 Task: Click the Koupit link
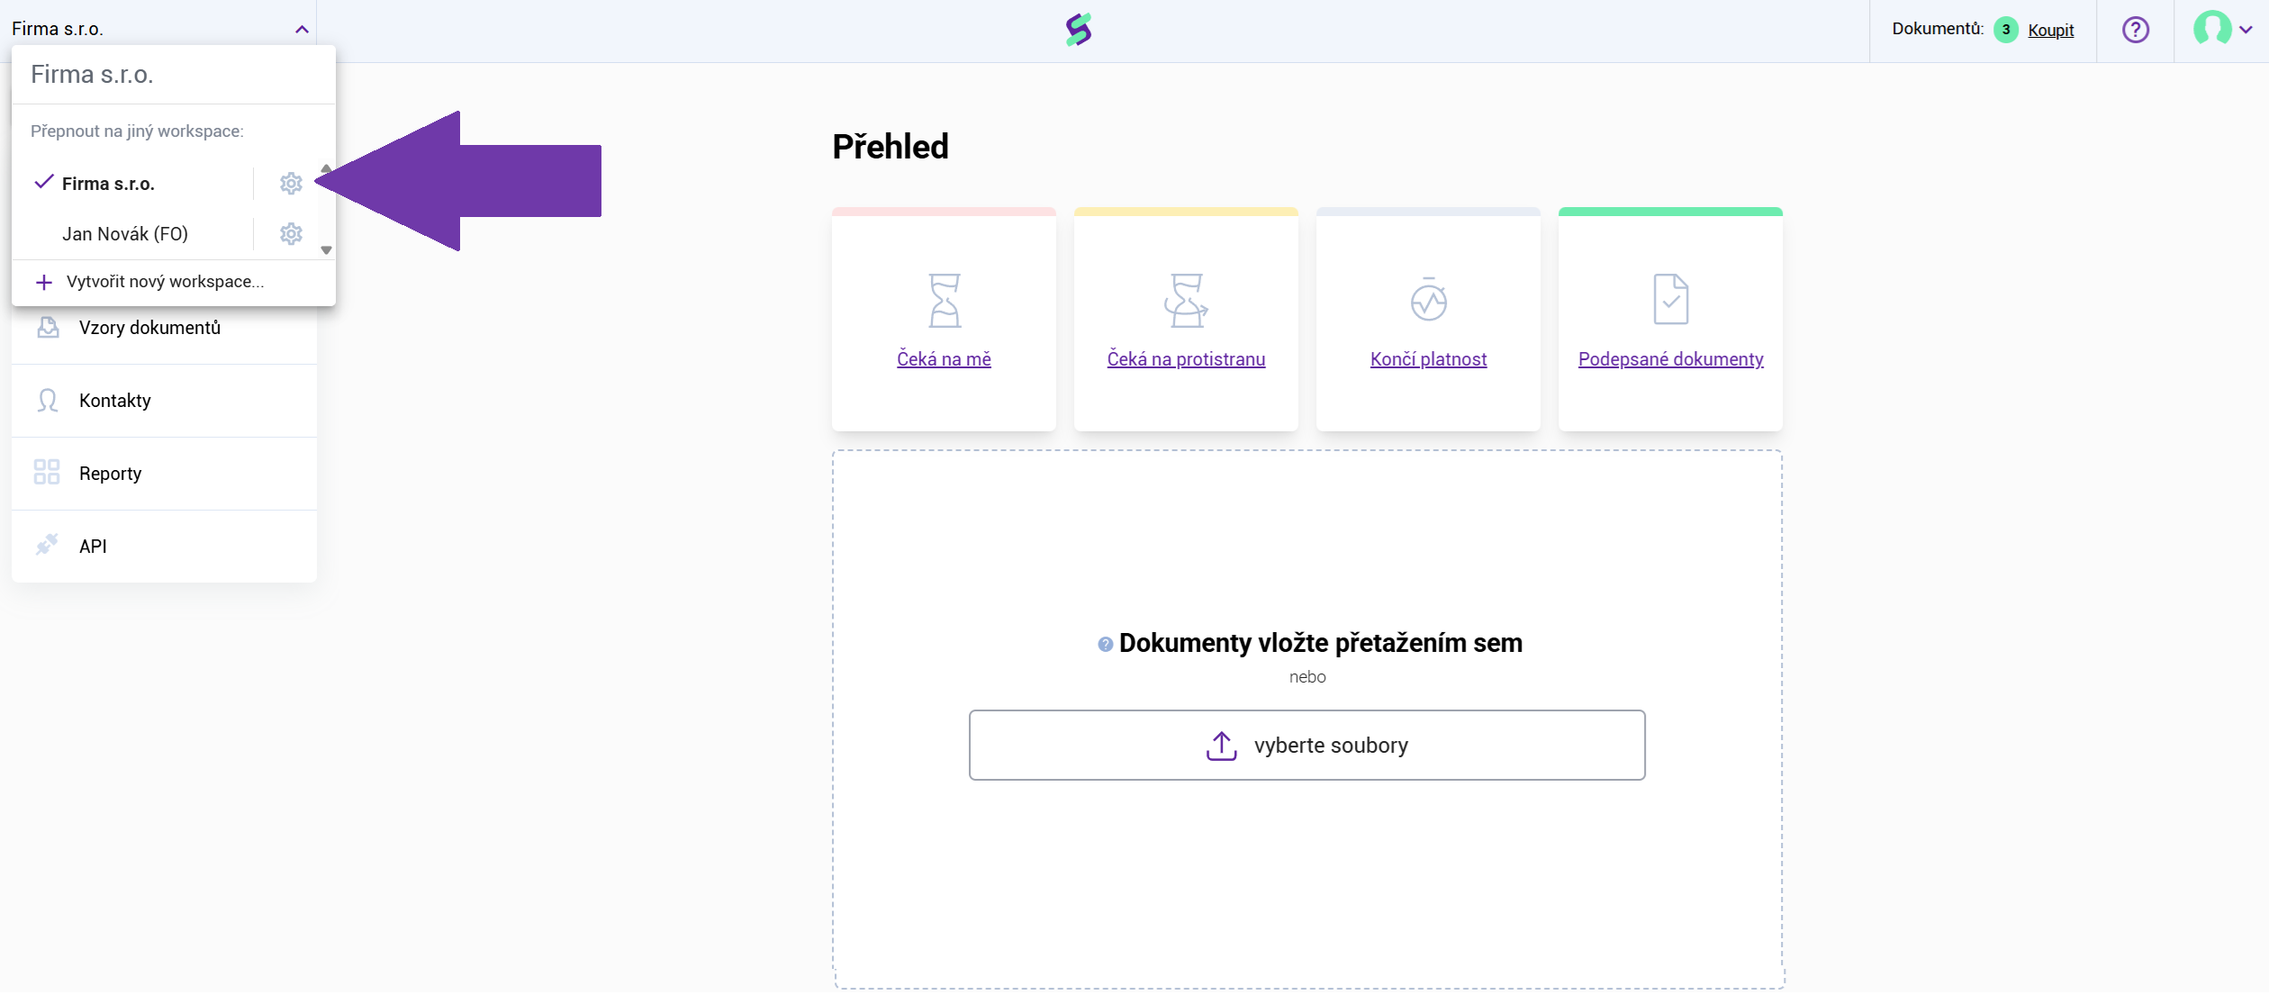pos(2050,31)
